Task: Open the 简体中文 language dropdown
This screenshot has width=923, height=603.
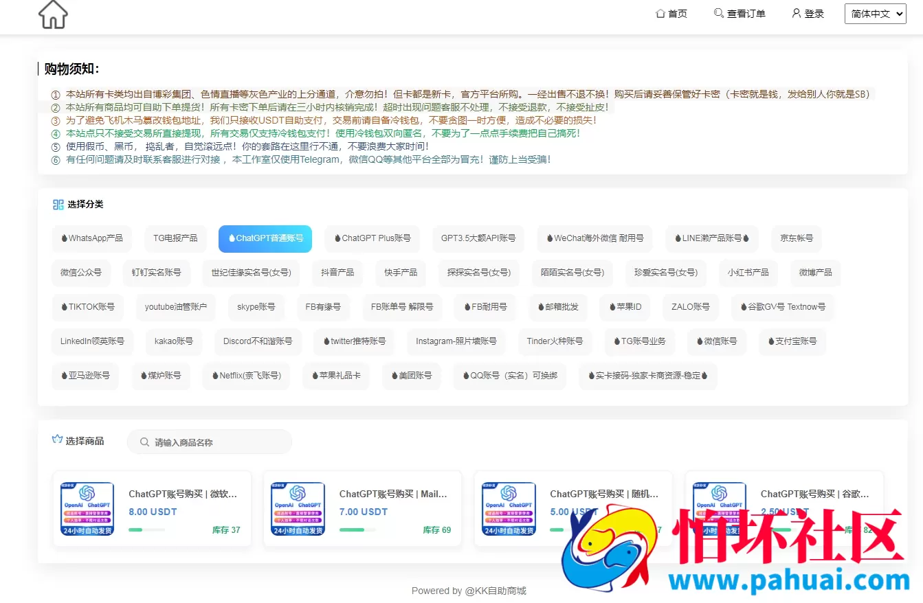Action: click(x=876, y=14)
